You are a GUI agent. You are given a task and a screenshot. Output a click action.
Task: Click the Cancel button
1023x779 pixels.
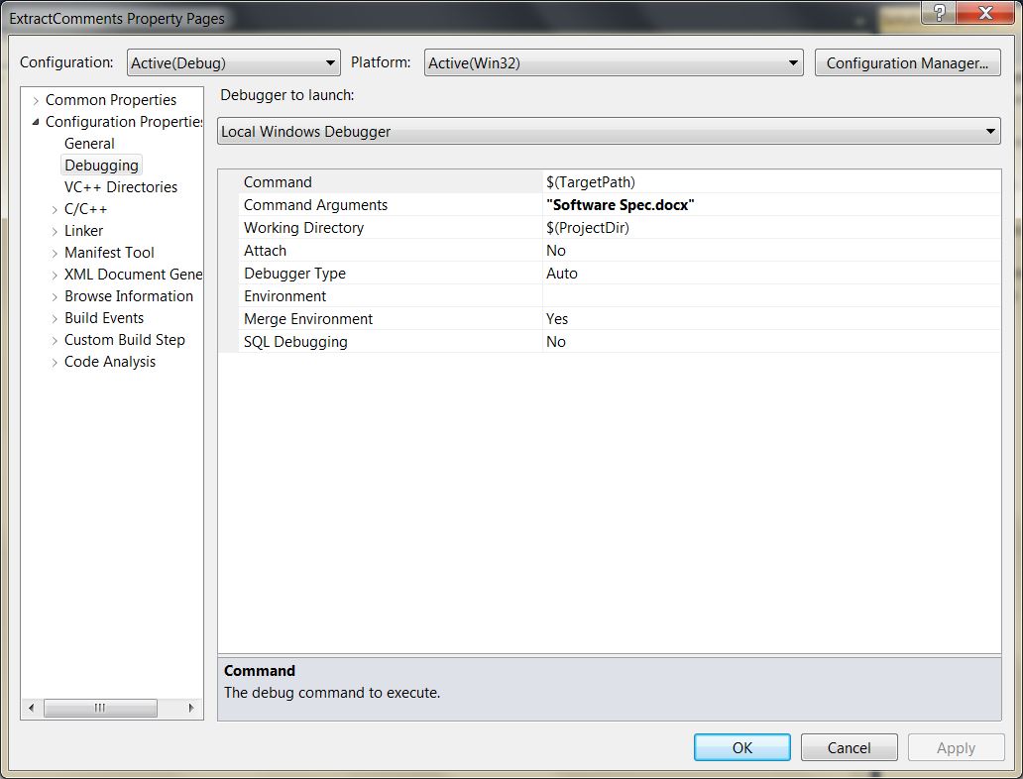(x=849, y=747)
